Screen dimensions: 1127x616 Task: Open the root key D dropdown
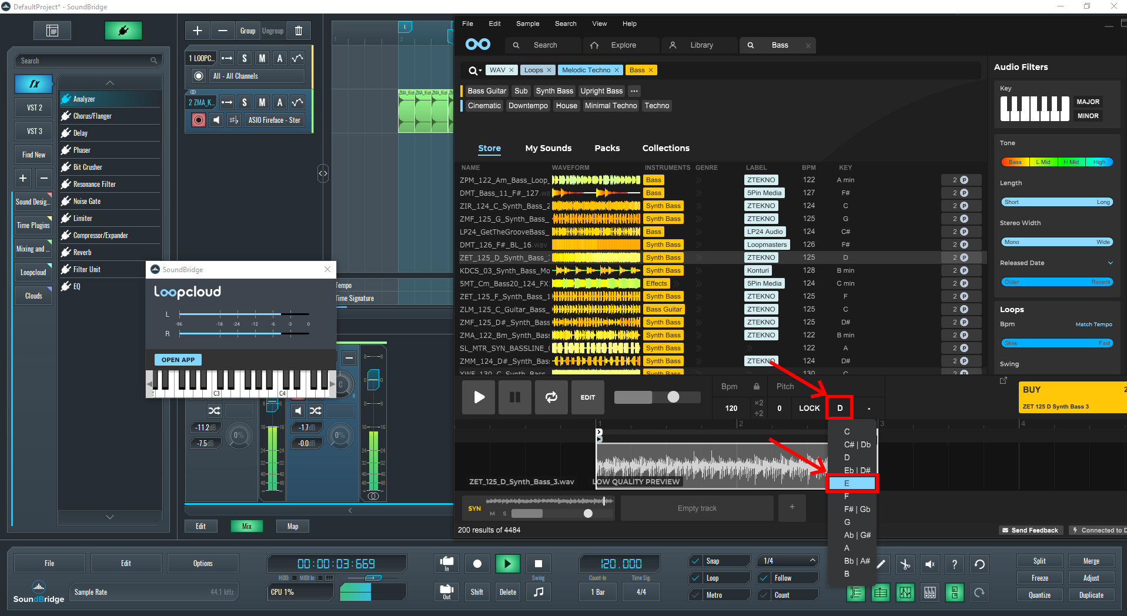click(x=840, y=408)
